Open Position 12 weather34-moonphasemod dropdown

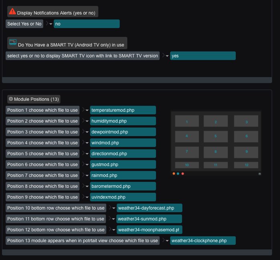click(x=150, y=230)
